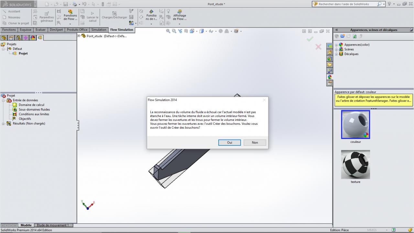Expand the Scènes node
The image size is (414, 233).
336,49
